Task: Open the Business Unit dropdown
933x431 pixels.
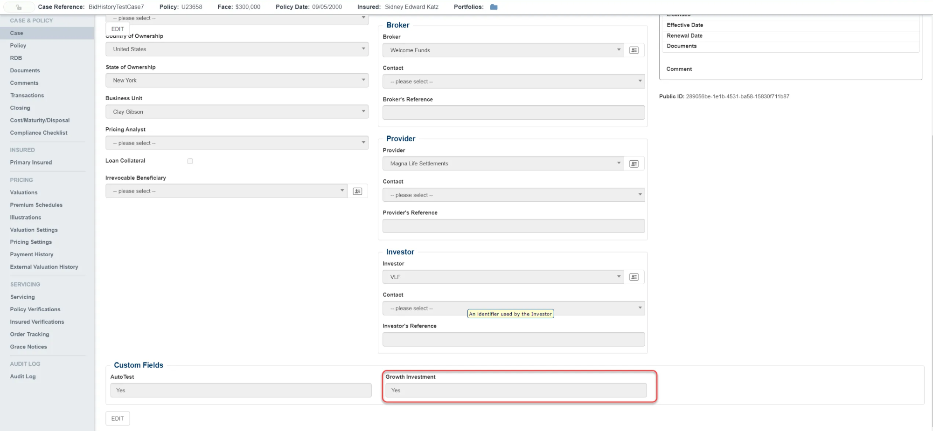Action: [237, 112]
